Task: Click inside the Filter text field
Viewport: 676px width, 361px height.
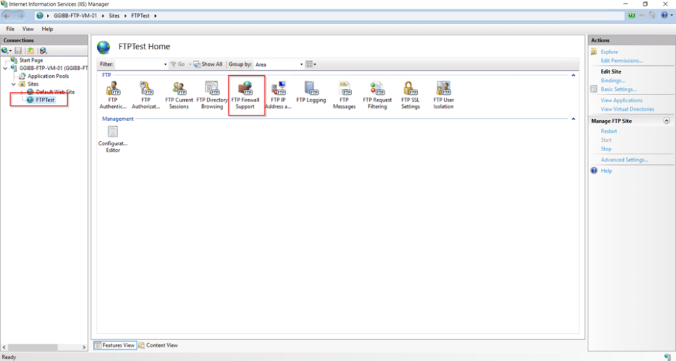Action: point(138,65)
